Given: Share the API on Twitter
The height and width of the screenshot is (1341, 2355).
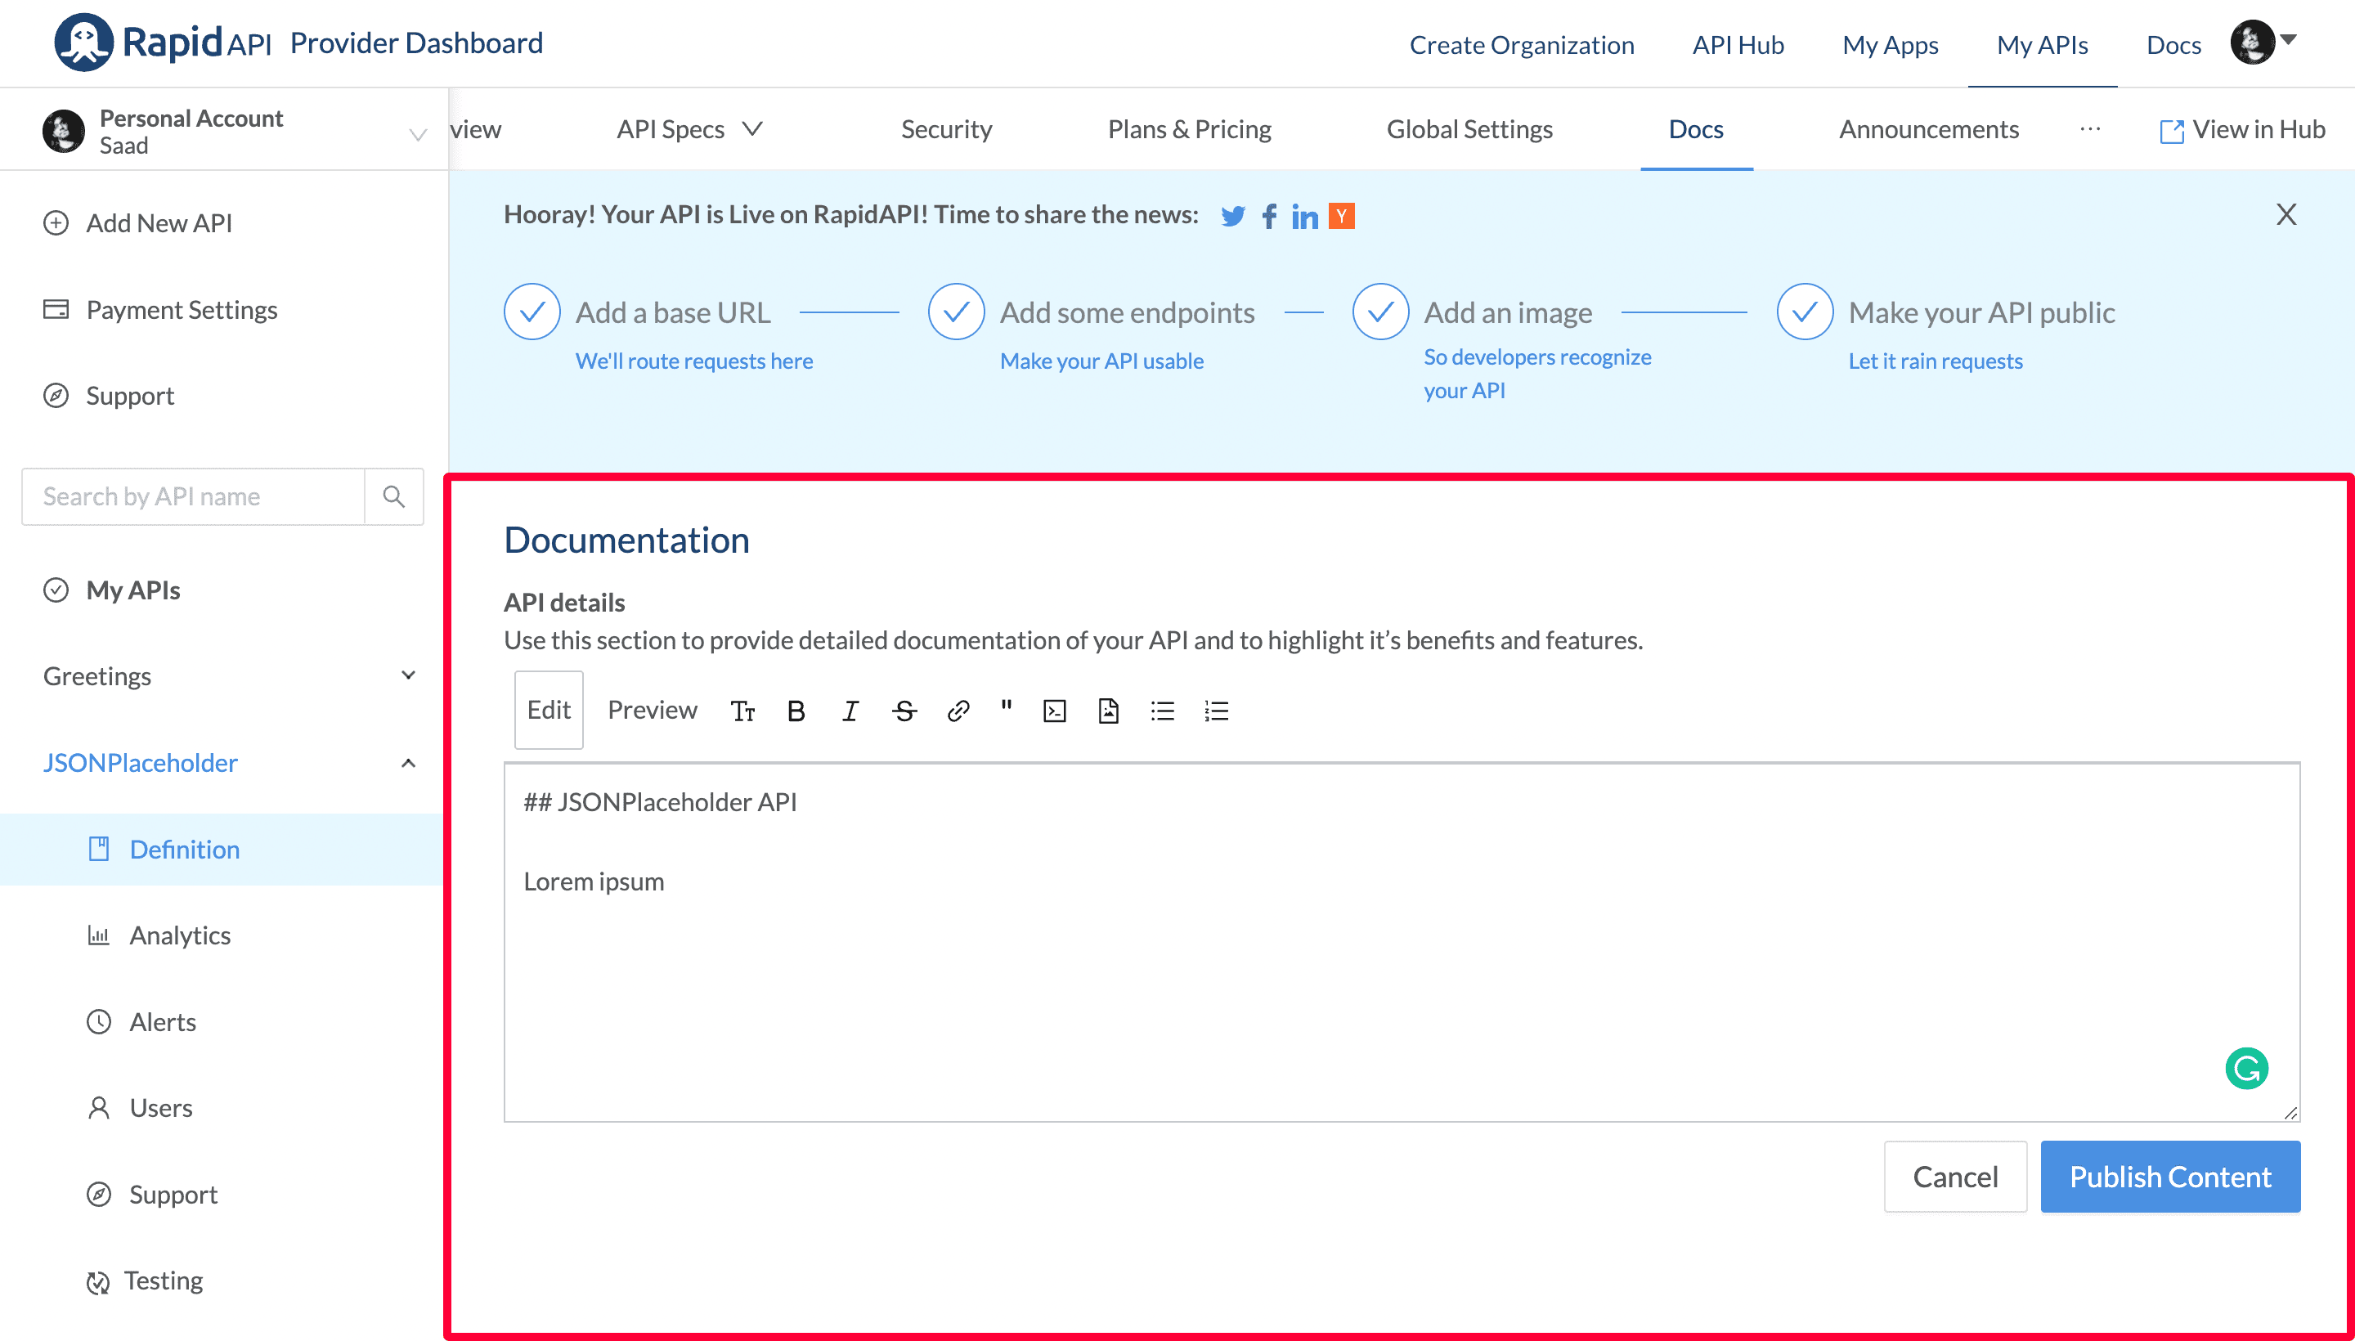Looking at the screenshot, I should [1232, 217].
